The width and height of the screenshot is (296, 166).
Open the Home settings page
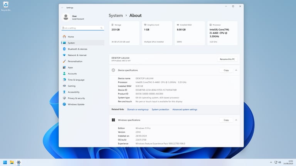tap(83, 37)
